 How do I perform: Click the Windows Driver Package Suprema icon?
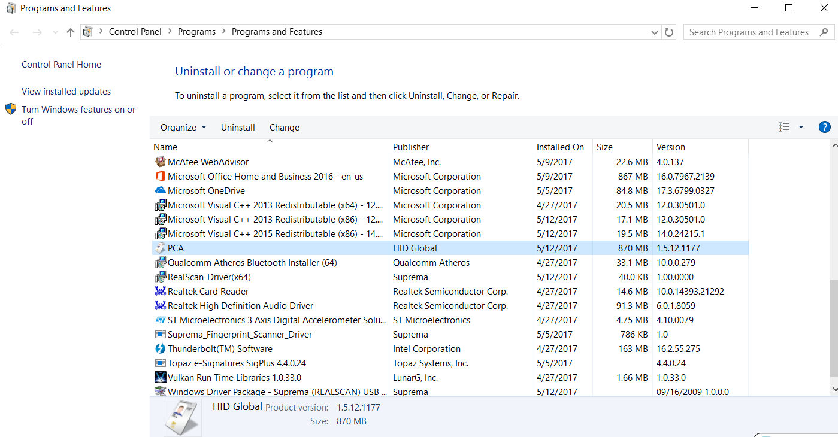pos(160,392)
